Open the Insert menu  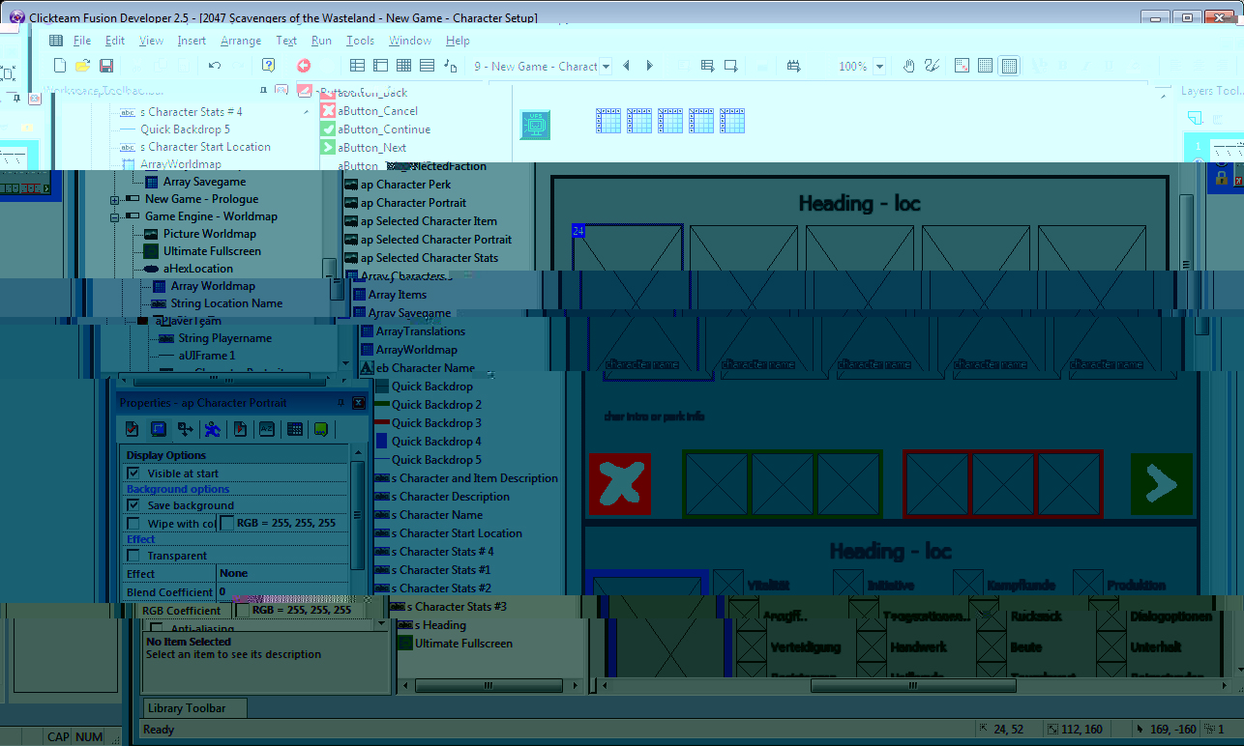pyautogui.click(x=192, y=41)
